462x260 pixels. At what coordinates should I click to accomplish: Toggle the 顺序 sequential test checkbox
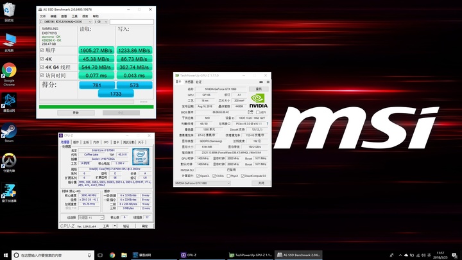point(42,51)
